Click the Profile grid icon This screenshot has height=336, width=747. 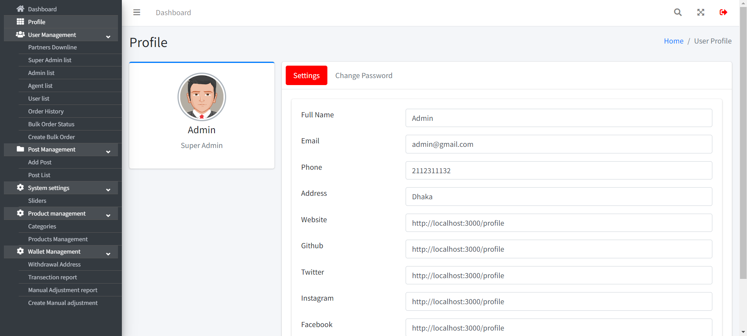tap(20, 22)
